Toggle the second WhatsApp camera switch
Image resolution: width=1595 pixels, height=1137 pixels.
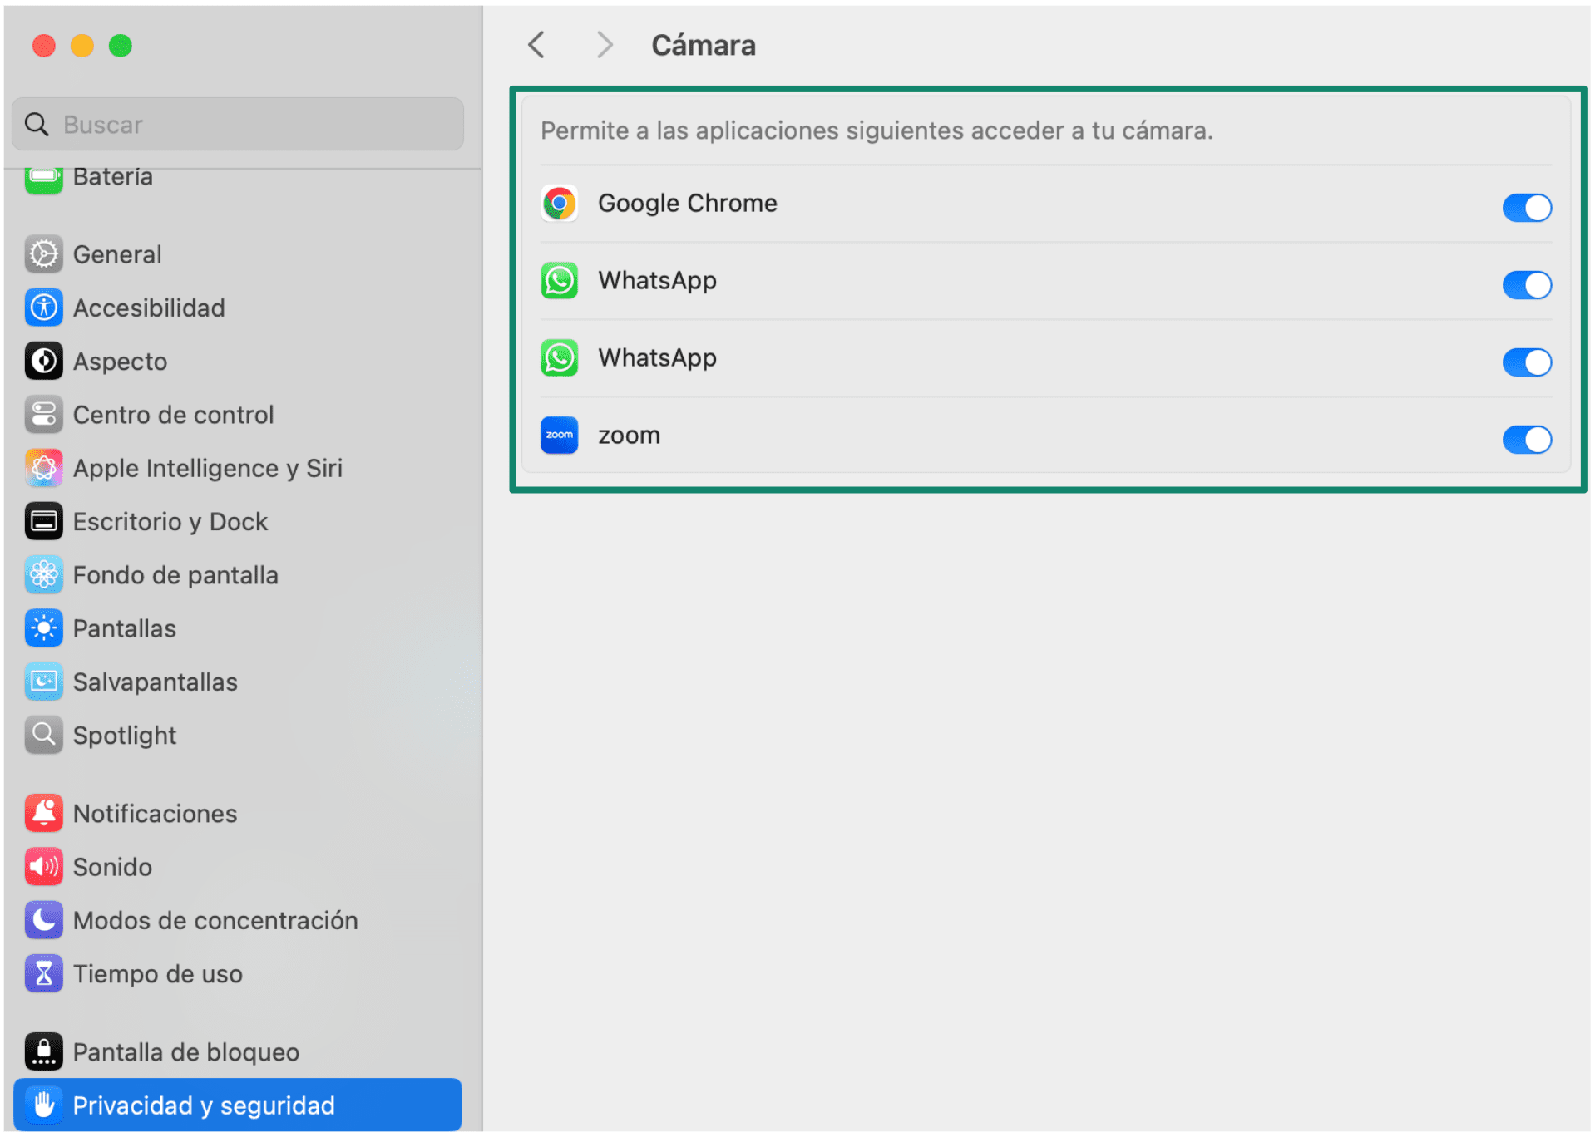[x=1526, y=362]
